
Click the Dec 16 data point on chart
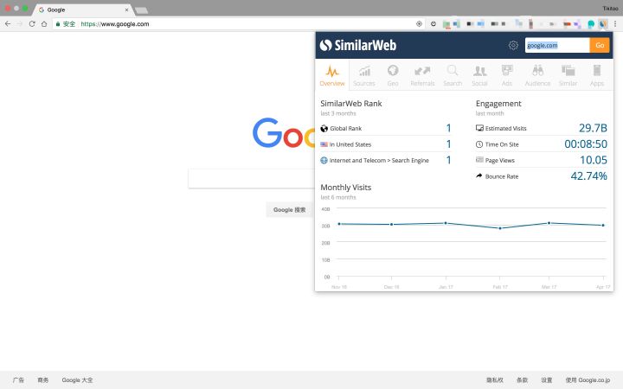[391, 225]
